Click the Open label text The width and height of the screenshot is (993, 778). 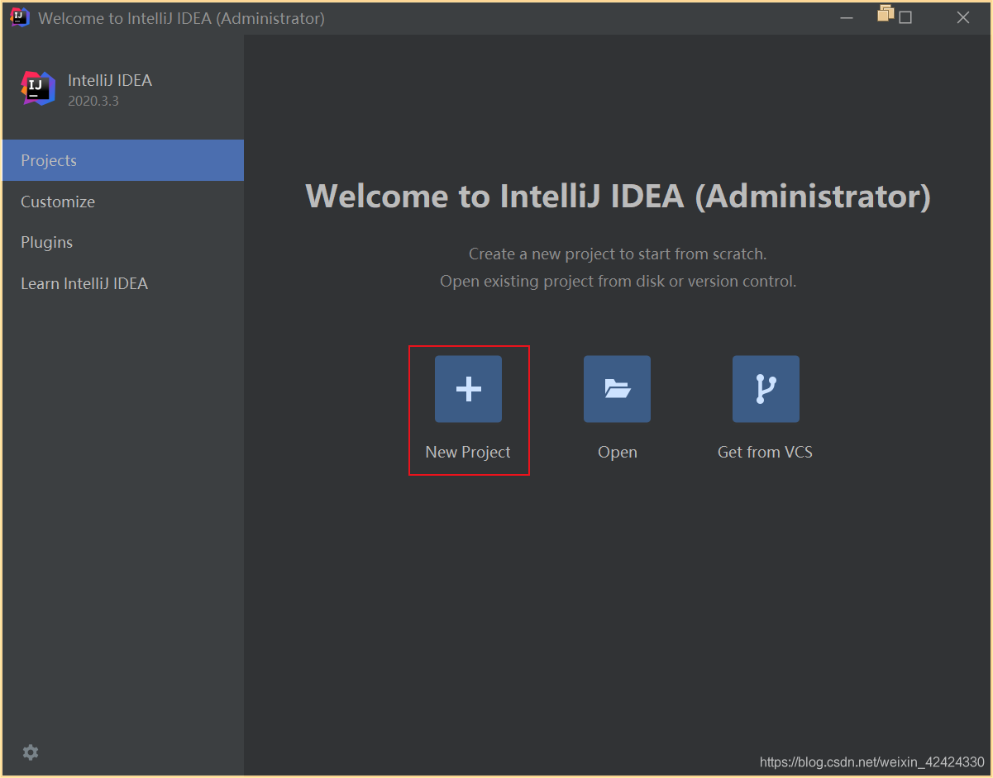[618, 453]
